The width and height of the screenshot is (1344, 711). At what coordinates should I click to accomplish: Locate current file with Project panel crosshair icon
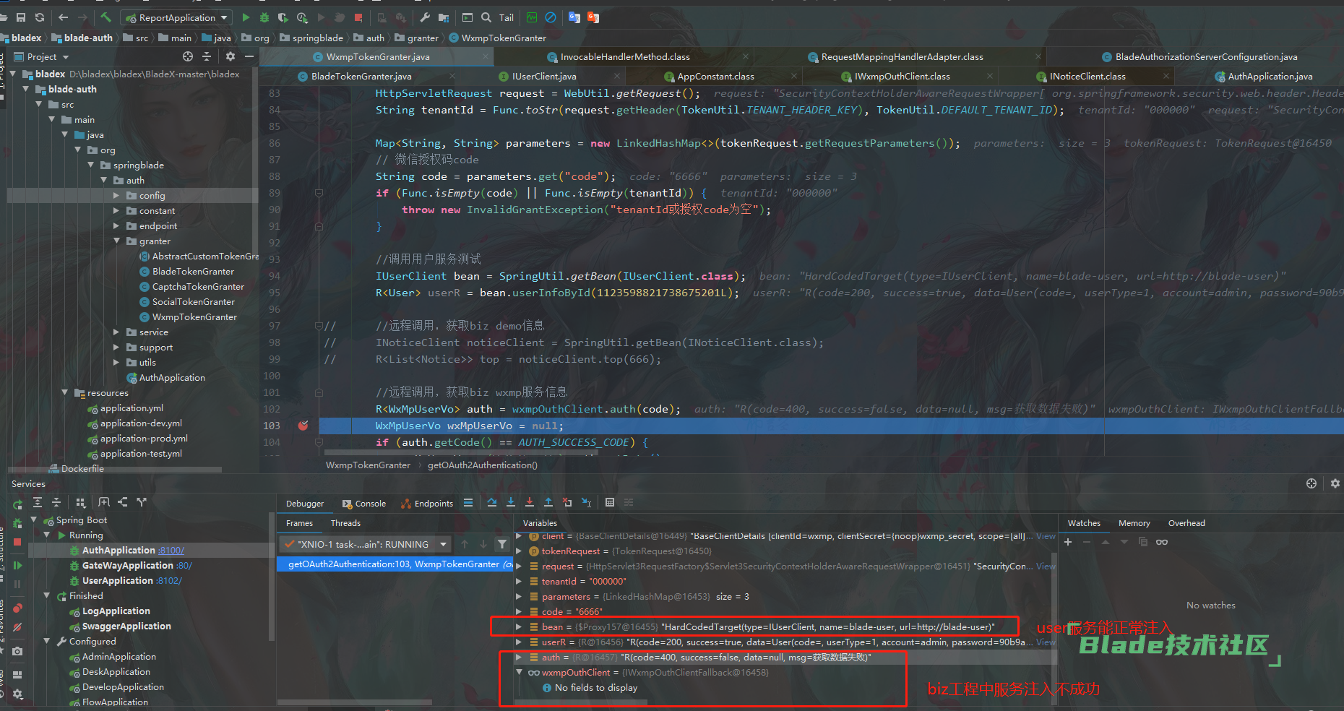[188, 56]
